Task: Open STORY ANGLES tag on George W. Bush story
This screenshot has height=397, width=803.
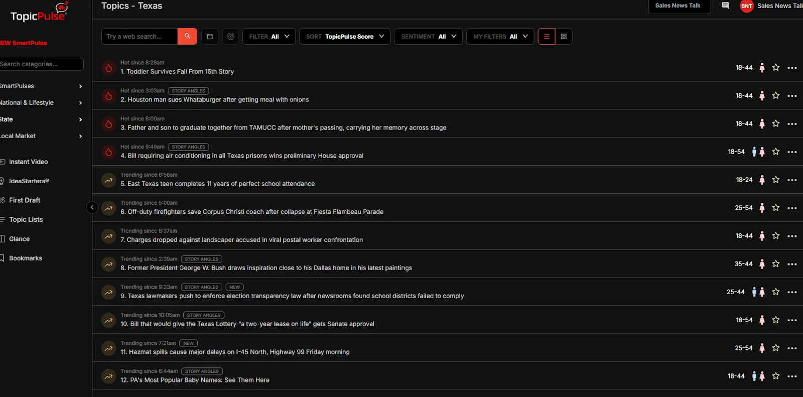Action: coord(201,259)
